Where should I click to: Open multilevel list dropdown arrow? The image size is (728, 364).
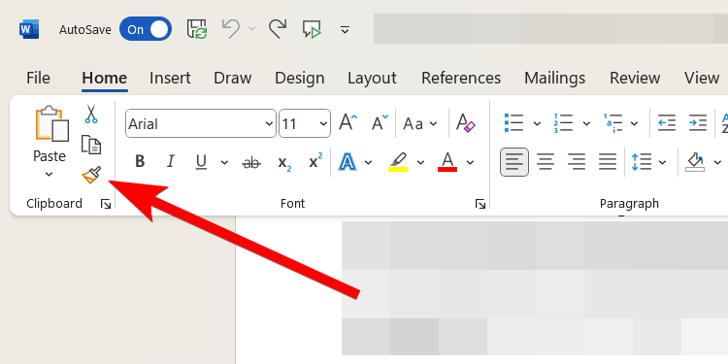[634, 123]
